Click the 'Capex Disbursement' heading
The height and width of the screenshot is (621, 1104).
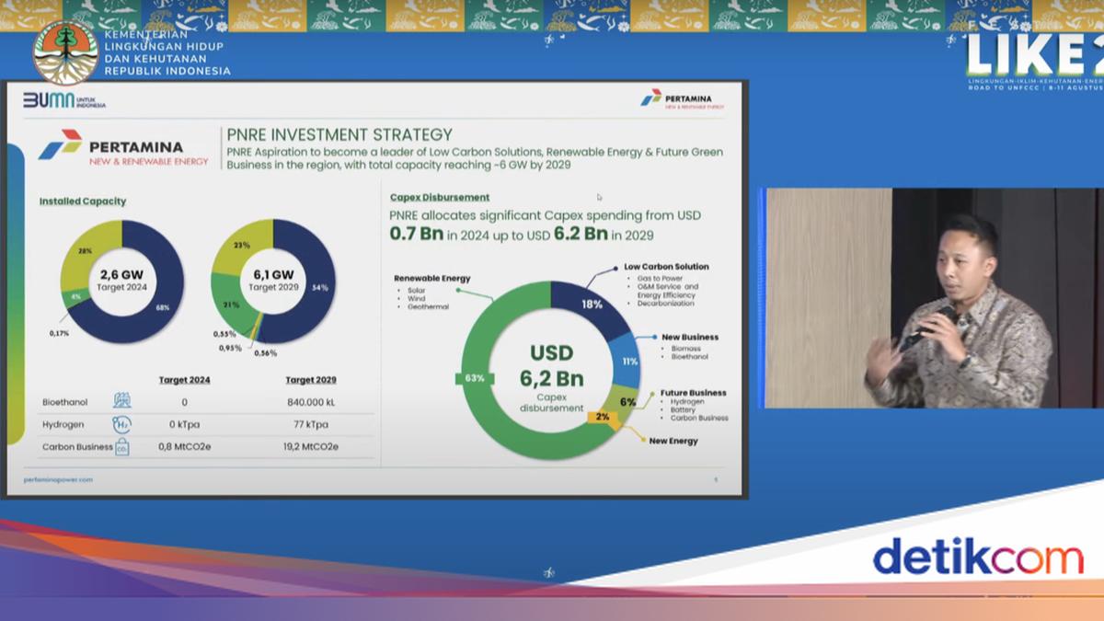440,197
